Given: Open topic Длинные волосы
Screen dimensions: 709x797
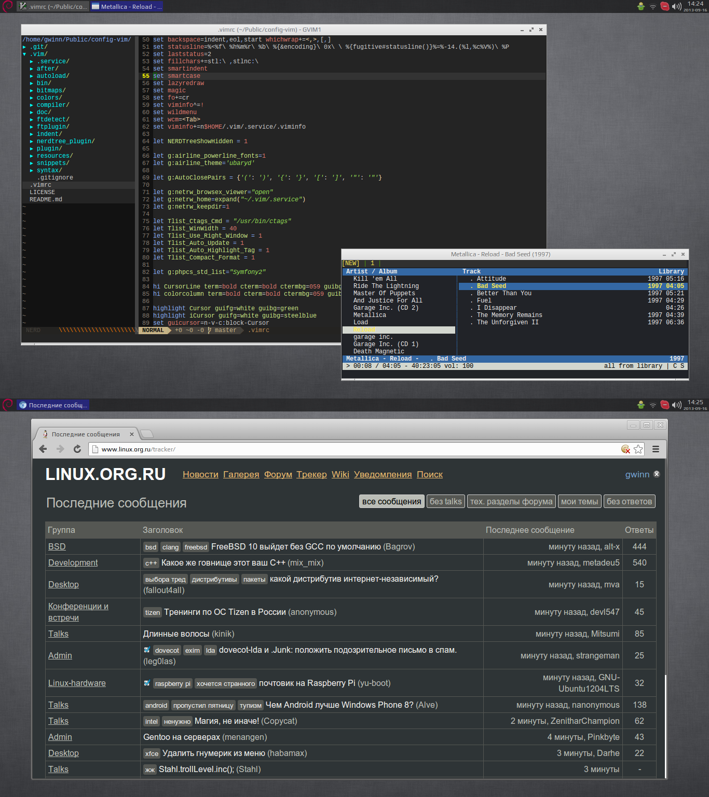Looking at the screenshot, I should tap(176, 634).
